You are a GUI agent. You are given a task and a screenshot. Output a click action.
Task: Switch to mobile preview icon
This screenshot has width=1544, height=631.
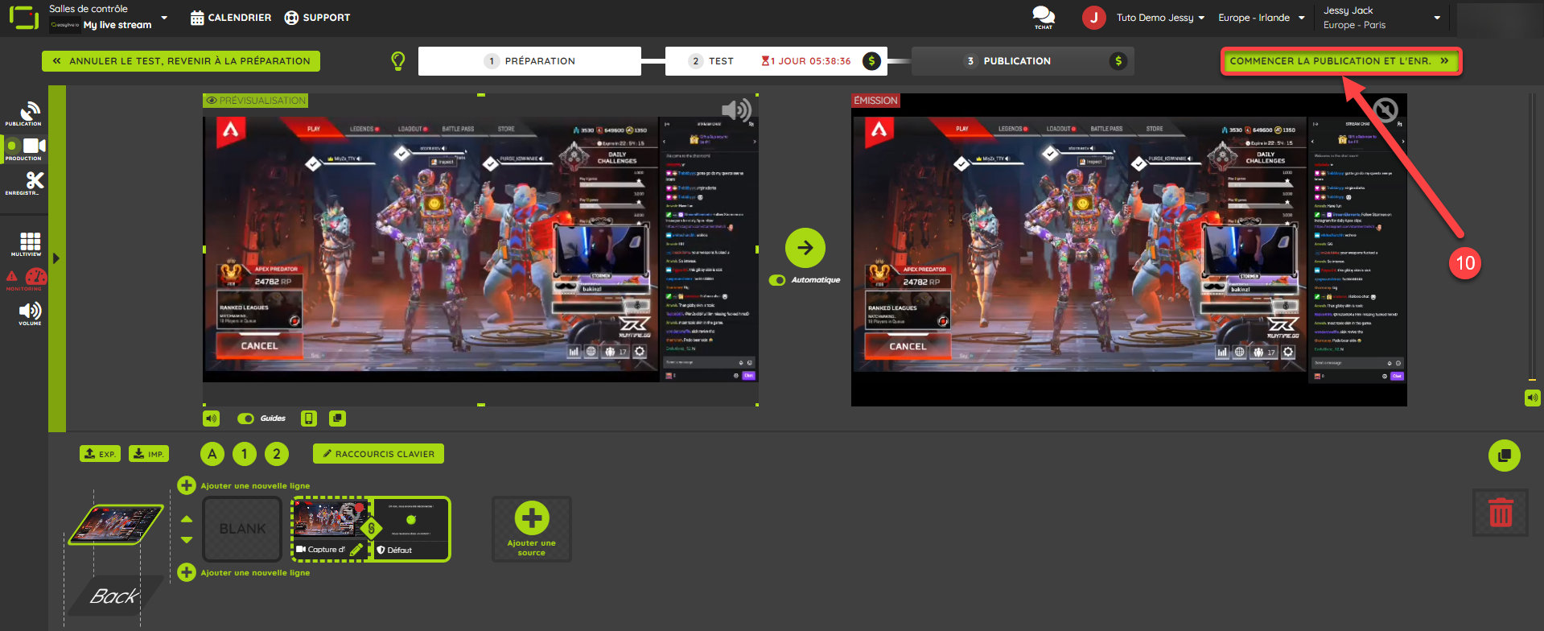click(309, 419)
